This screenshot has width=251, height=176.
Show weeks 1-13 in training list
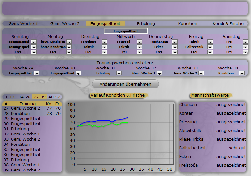pyautogui.click(x=10, y=97)
